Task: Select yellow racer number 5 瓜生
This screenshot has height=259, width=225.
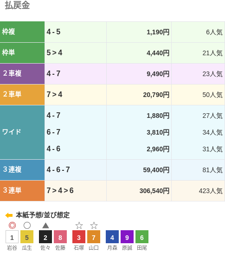Action: click(x=27, y=237)
